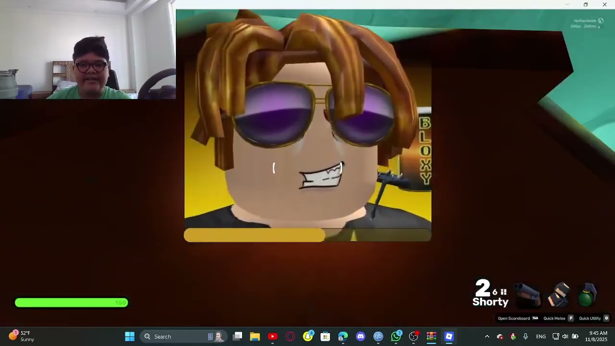
Task: Click the webcam overlay video
Action: 88,49
